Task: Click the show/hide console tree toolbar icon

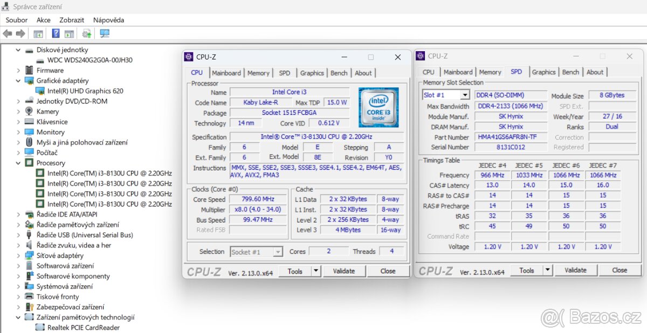Action: (38, 33)
